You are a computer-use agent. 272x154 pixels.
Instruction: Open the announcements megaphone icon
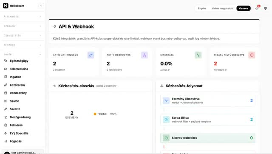pyautogui.click(x=266, y=9)
